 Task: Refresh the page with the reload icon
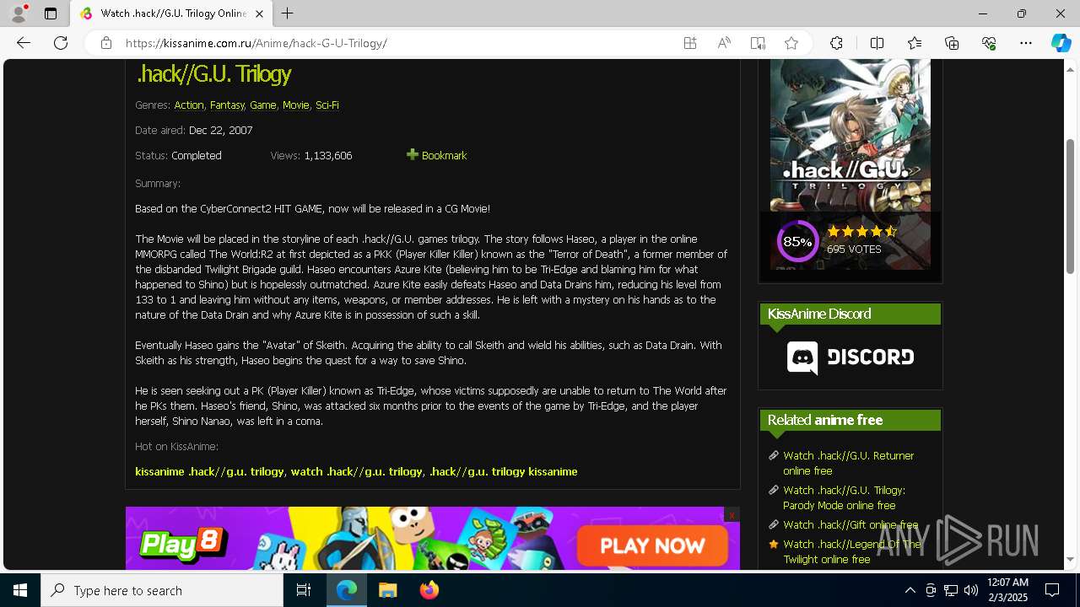(x=61, y=43)
